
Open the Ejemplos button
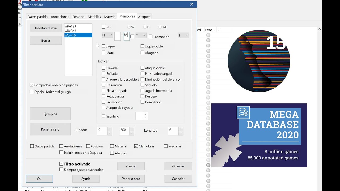point(50,114)
